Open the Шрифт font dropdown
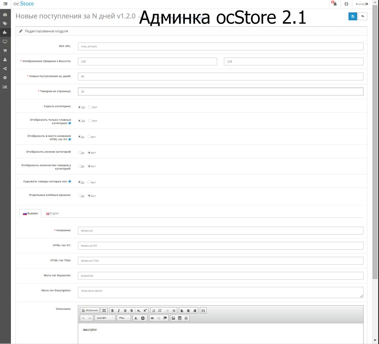Image resolution: width=379 pixels, height=344 pixels. coord(105,318)
